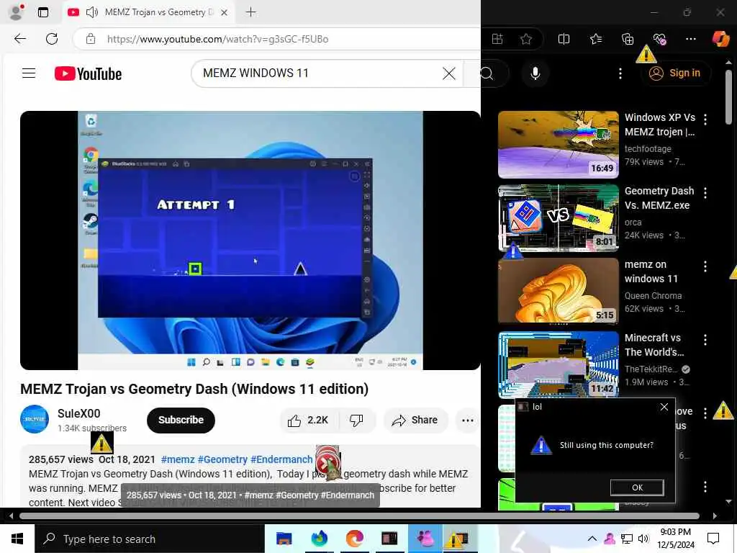
Task: Click the horizontal scrollbar at the bottom
Action: click(360, 516)
